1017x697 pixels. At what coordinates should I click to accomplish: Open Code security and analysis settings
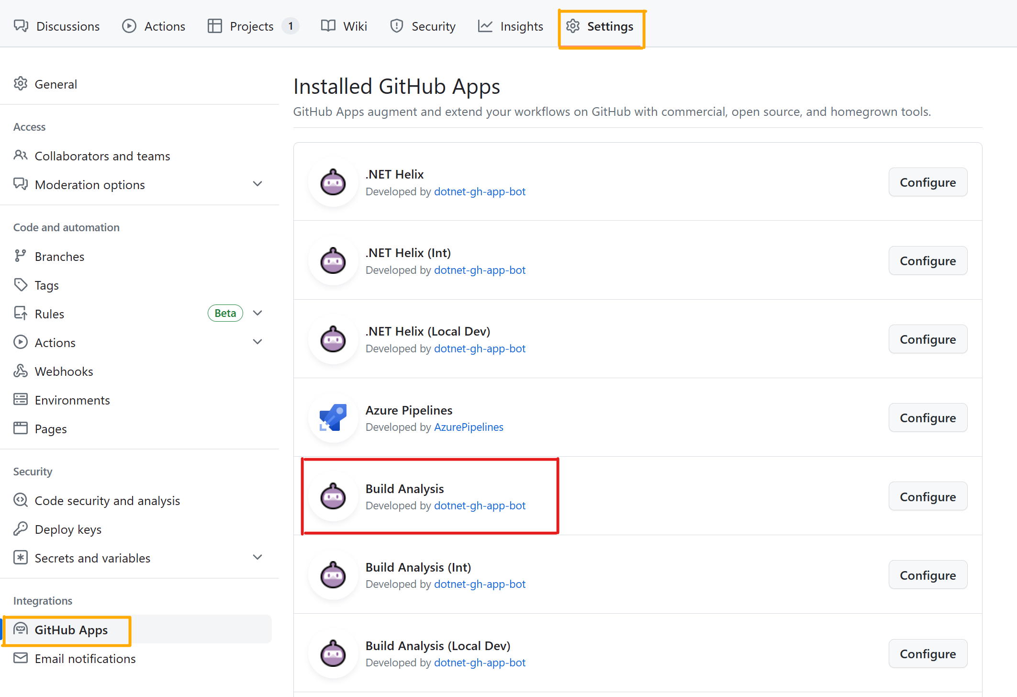(139, 500)
